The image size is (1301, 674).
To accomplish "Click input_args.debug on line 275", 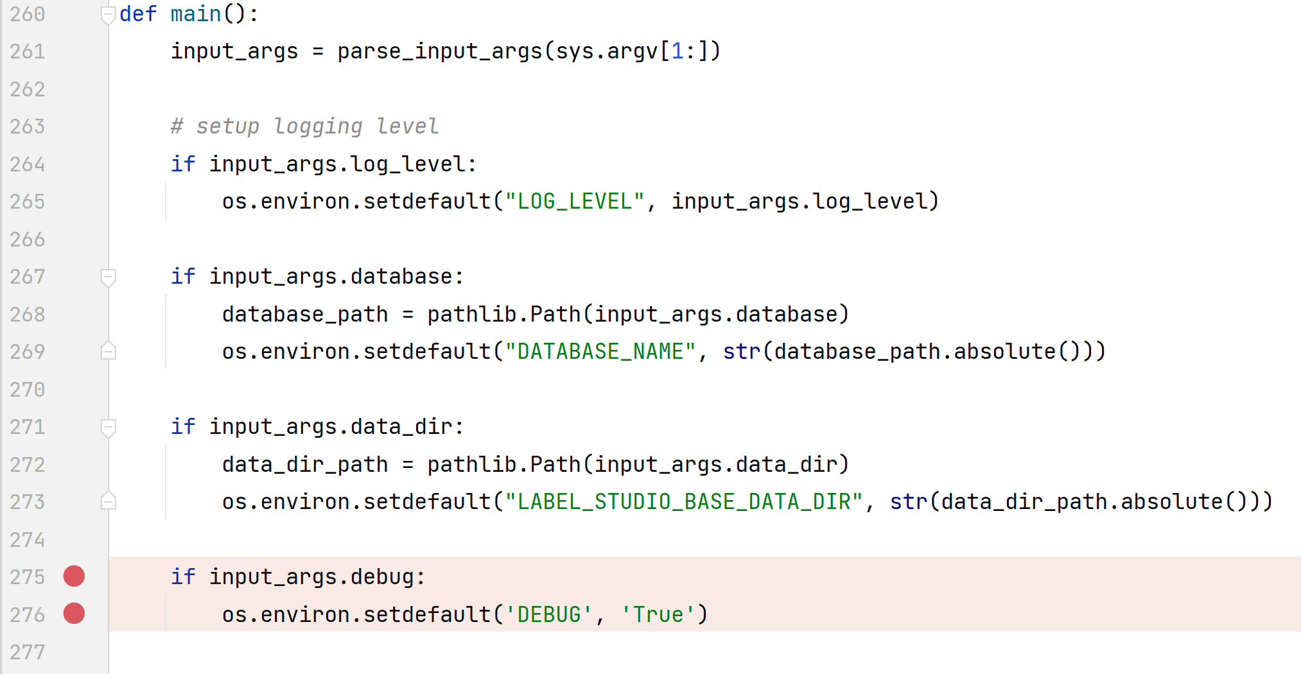I will coord(311,577).
